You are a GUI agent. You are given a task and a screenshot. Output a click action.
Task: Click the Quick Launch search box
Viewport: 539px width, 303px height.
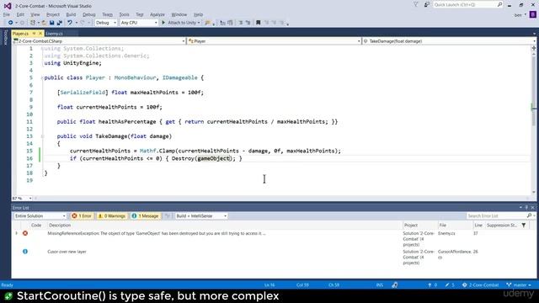pyautogui.click(x=468, y=4)
